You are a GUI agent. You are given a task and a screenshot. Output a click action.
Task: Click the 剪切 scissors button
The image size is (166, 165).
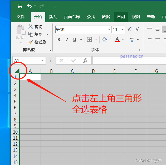coord(35,27)
